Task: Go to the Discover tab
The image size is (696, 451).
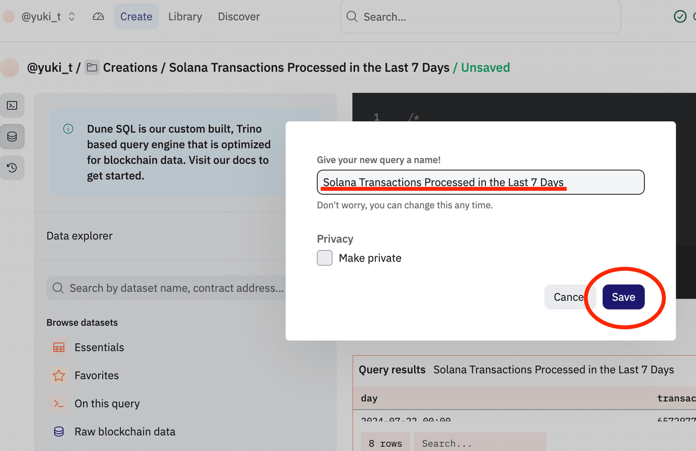Action: [x=239, y=17]
